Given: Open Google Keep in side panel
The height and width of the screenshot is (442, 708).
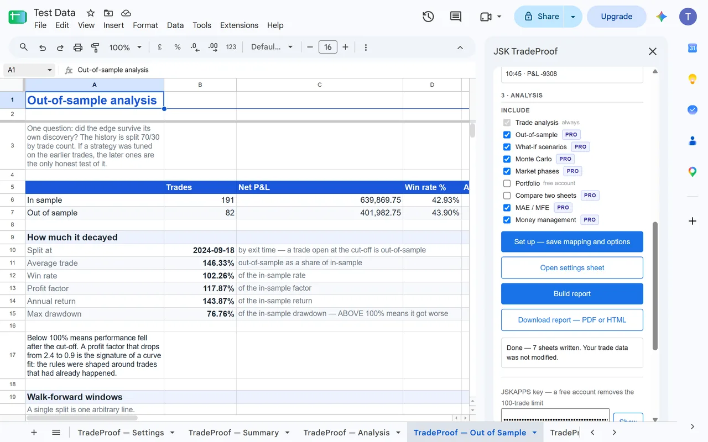Looking at the screenshot, I should 693,79.
